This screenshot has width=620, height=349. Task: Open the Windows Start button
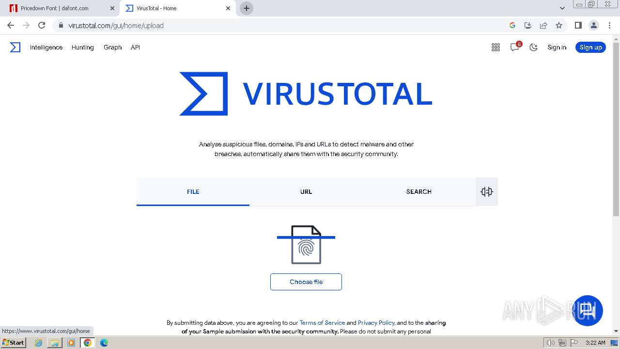pos(14,342)
